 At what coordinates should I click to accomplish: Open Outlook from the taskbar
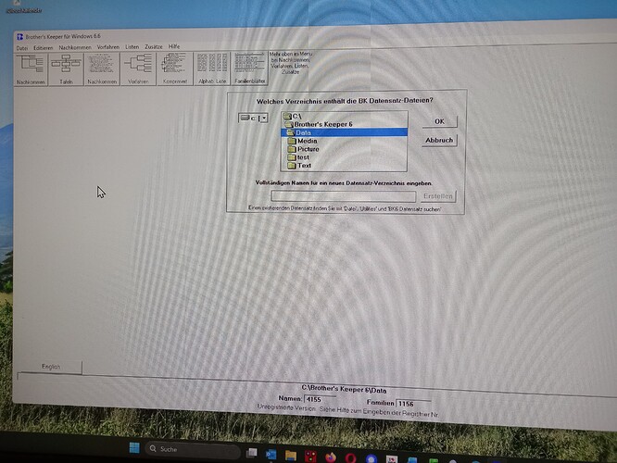point(271,455)
